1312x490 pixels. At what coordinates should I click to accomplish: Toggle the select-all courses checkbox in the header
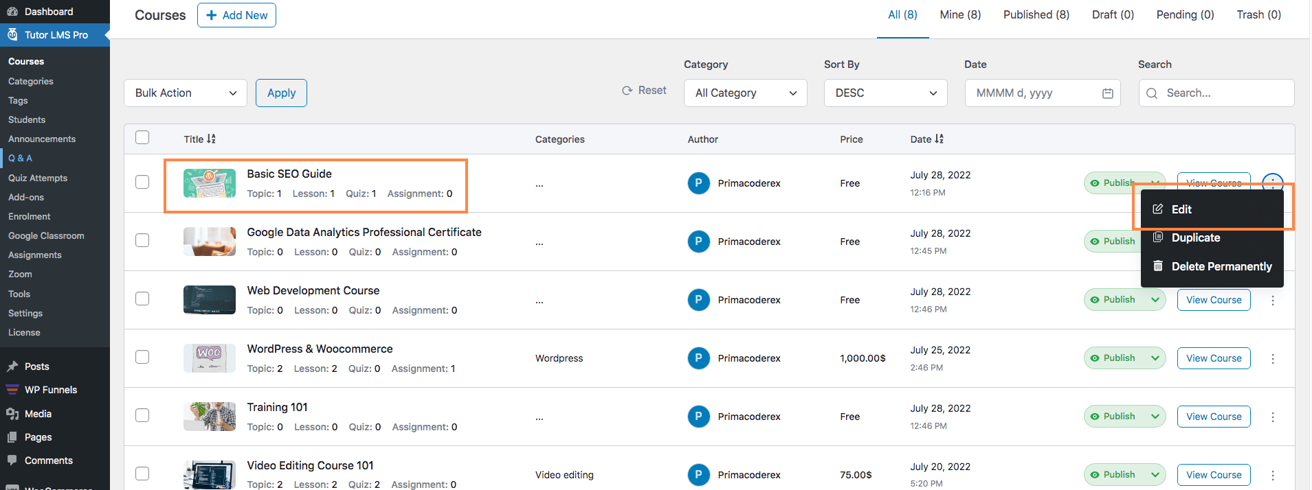point(142,137)
